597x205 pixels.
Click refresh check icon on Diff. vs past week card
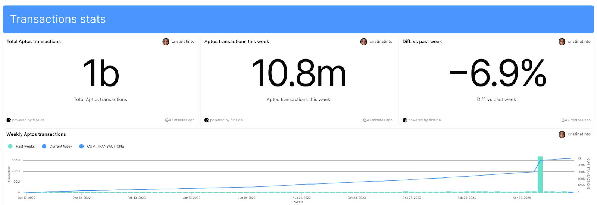563,120
